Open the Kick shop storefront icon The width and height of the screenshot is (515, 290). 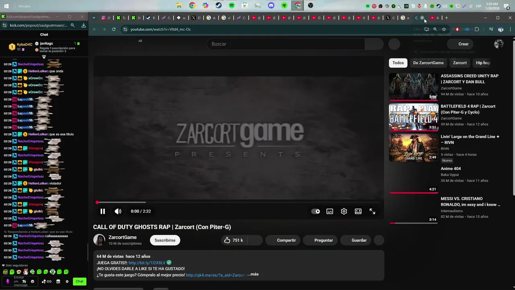(58, 282)
